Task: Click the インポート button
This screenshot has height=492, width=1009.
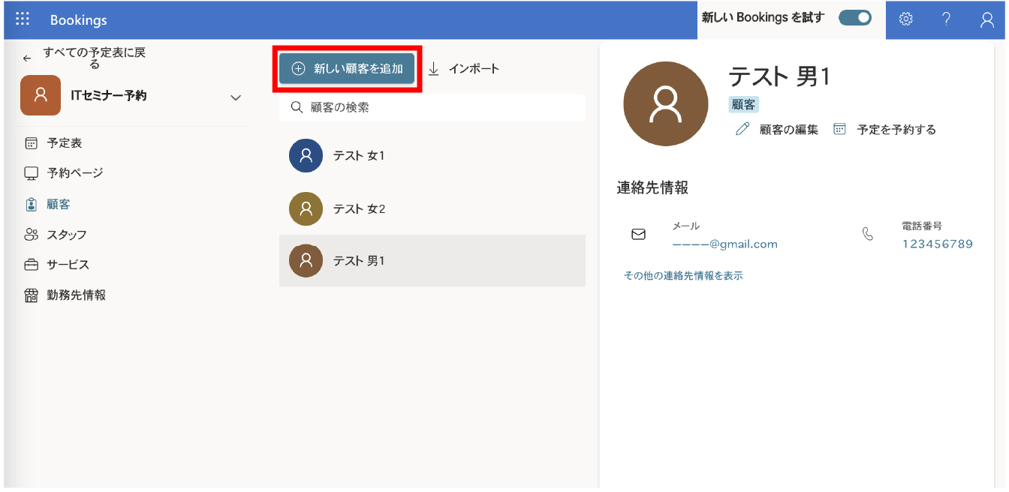Action: tap(465, 67)
